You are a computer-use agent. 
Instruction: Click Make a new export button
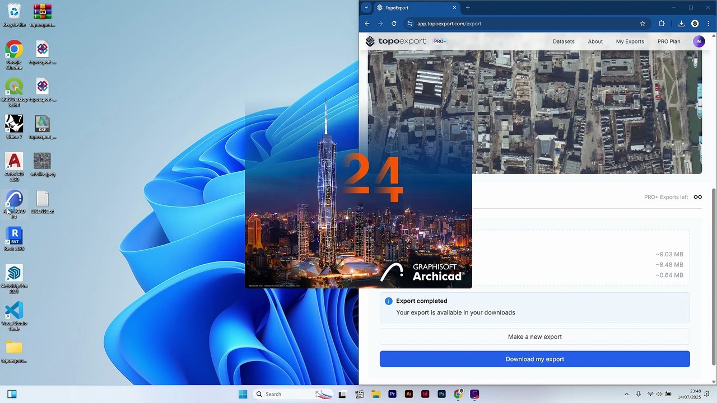[x=535, y=336]
